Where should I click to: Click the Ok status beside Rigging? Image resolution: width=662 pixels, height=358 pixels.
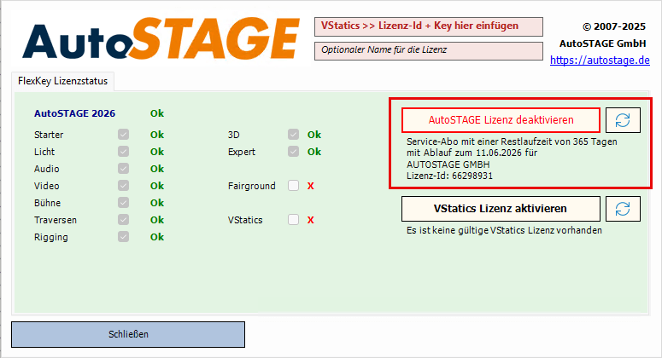pos(157,237)
